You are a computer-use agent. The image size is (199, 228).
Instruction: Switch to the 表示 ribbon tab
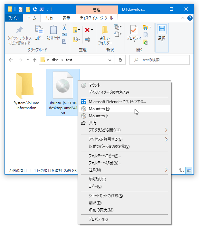tap(66, 18)
